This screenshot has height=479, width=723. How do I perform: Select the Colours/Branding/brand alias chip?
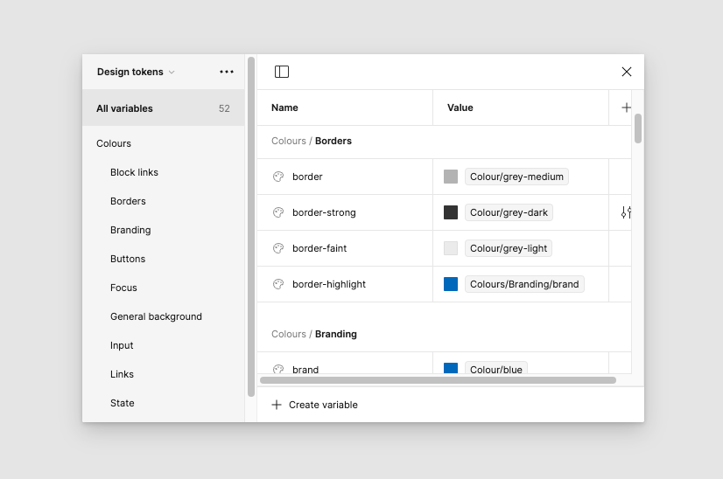(x=524, y=284)
